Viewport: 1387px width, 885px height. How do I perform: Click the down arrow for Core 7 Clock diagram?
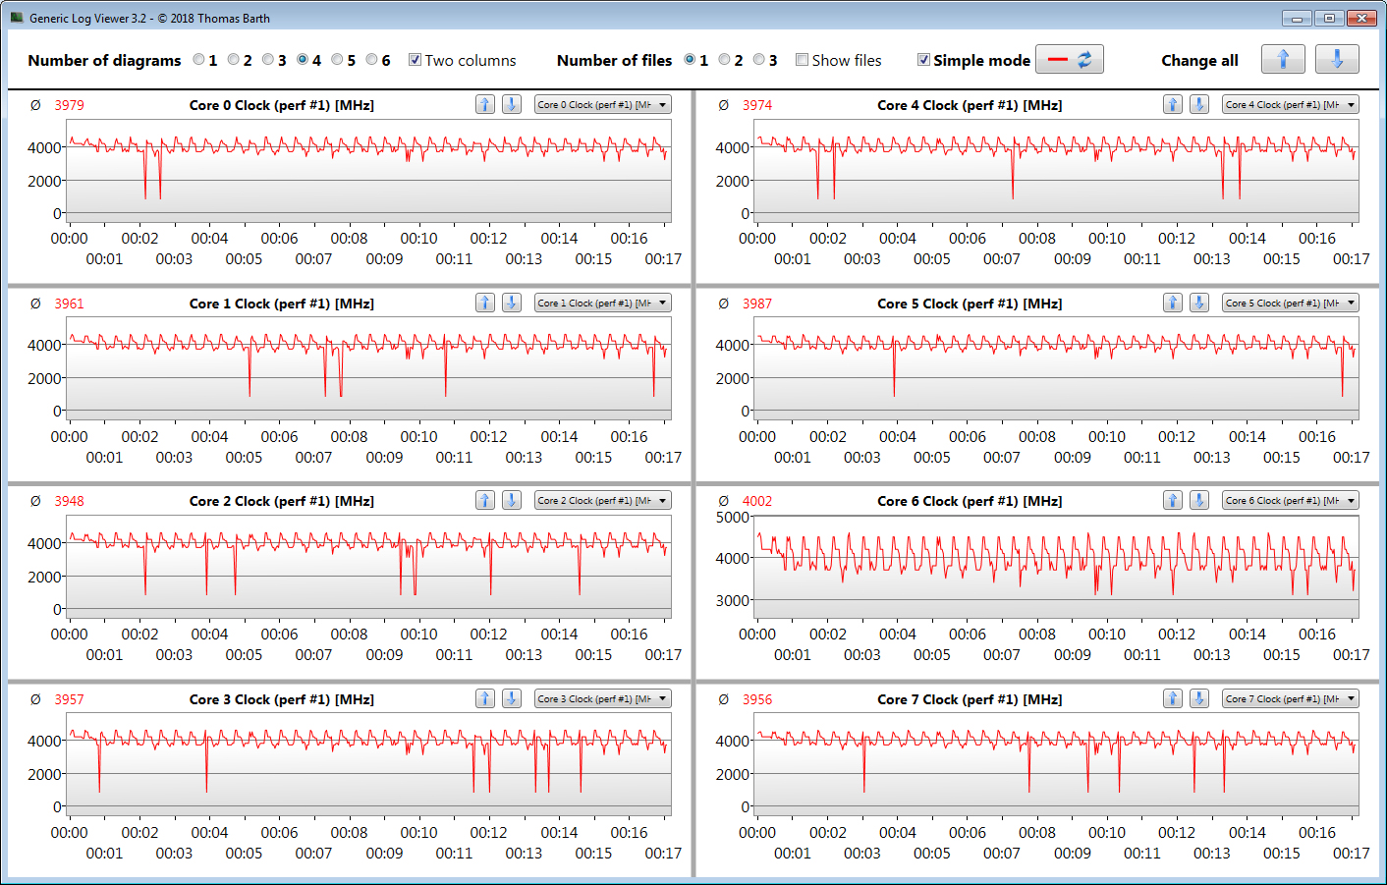pyautogui.click(x=1199, y=698)
